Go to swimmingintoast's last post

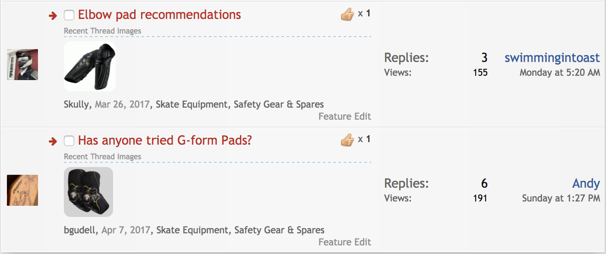point(552,58)
